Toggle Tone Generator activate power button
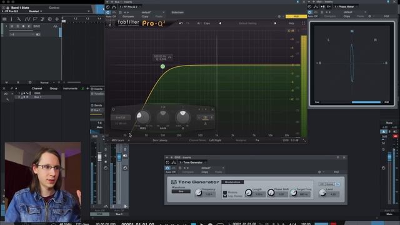Image resolution: width=400 pixels, height=225 pixels. click(167, 168)
